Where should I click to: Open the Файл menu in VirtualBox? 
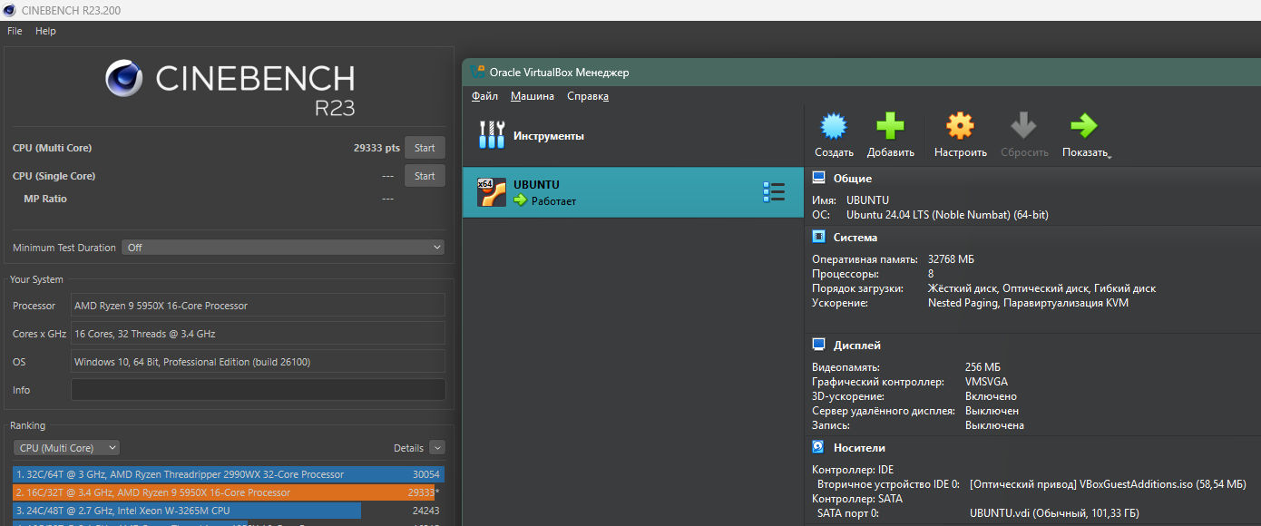[484, 96]
